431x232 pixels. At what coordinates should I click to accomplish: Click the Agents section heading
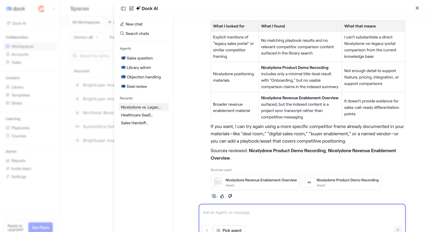[125, 49]
